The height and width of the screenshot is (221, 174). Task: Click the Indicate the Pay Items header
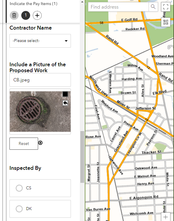[33, 4]
